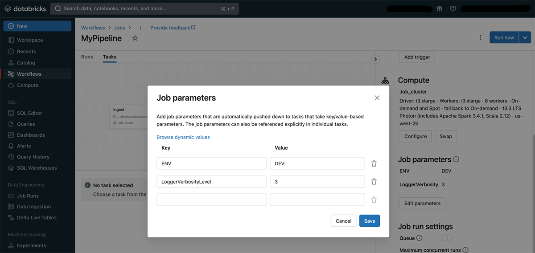
Task: Click the New button in the sidebar
Action: point(37,26)
